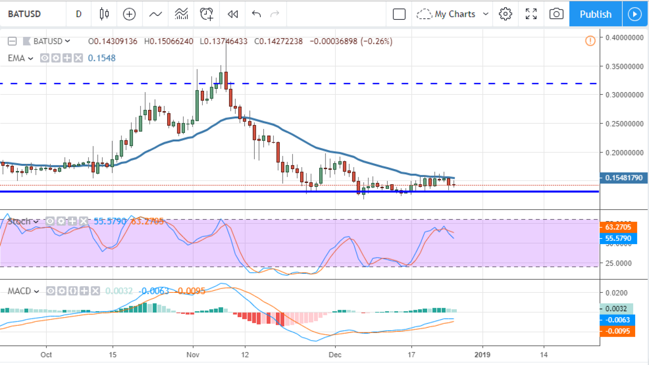This screenshot has width=649, height=365.
Task: Click the EMA value 0.1548
Action: pos(102,58)
